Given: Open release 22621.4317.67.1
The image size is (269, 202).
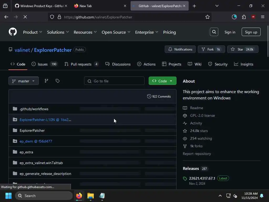Looking at the screenshot, I should [x=202, y=178].
